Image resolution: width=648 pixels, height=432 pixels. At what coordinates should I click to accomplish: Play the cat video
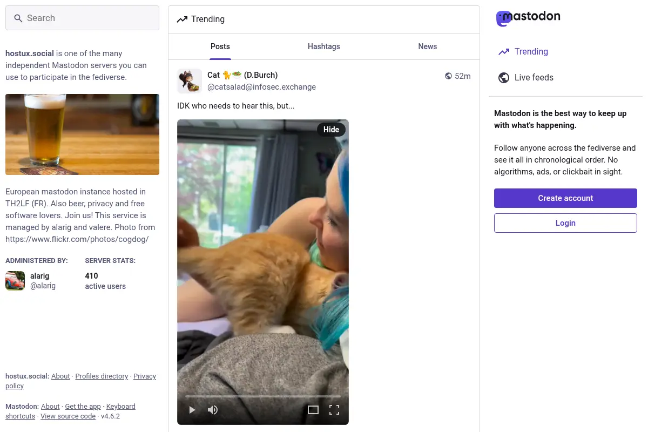click(192, 410)
